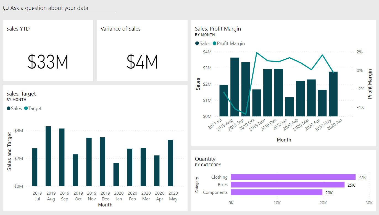Click the Month axis title under Profit Margin chart
Viewport: 379px width, 215px height.
[284, 140]
